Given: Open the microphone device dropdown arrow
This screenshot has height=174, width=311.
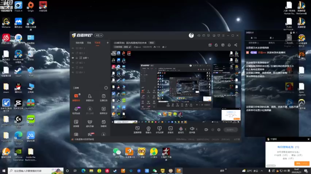Looking at the screenshot, I should point(185,129).
